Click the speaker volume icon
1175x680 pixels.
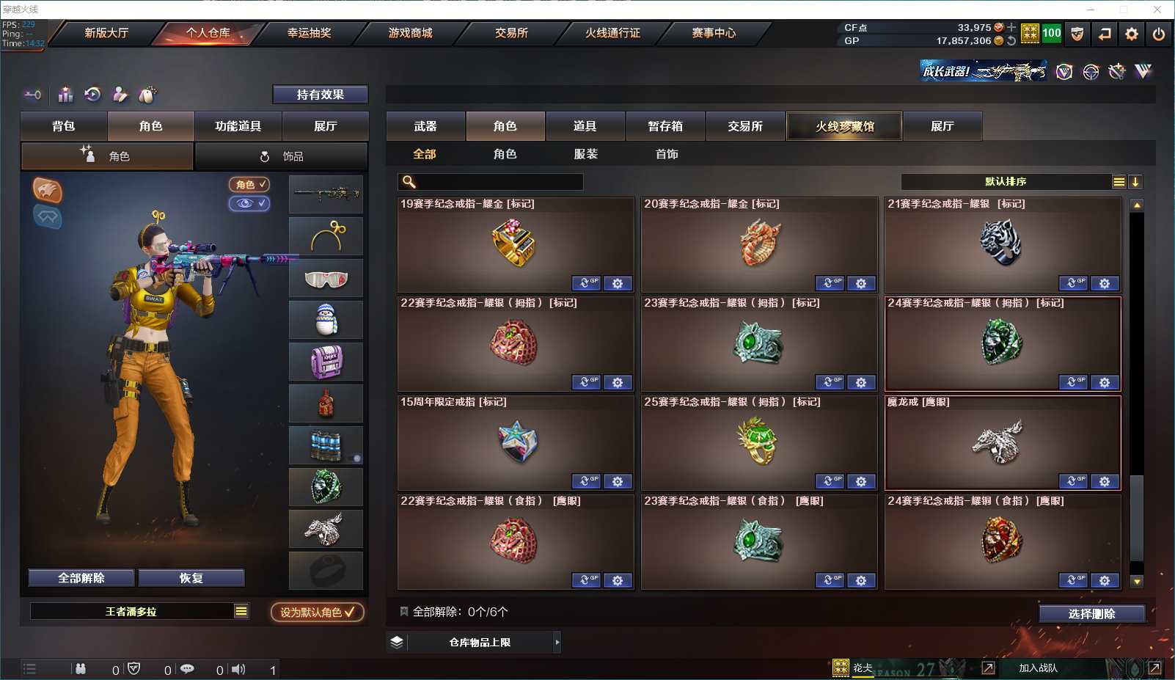point(238,669)
